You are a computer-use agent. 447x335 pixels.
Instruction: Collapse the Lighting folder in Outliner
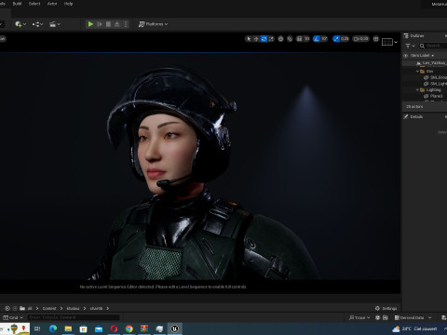(x=417, y=90)
